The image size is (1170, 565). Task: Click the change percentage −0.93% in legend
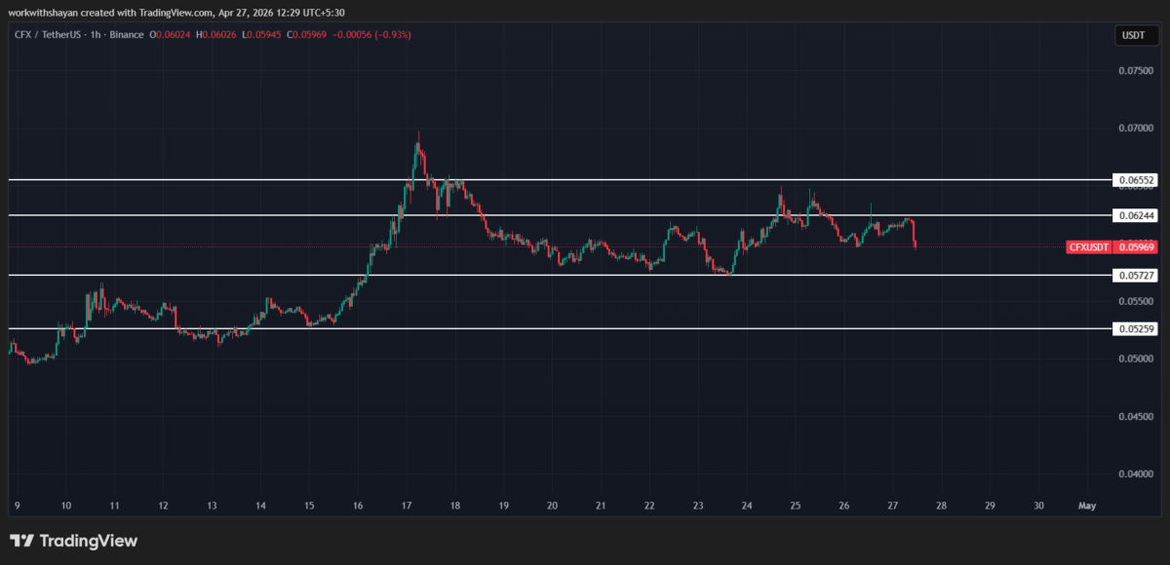[392, 35]
